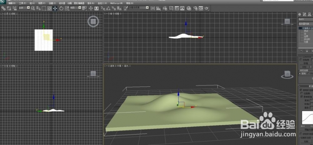Select the Select and Link tool
Screen dimensions: 313x145
pyautogui.click(x=3, y=8)
